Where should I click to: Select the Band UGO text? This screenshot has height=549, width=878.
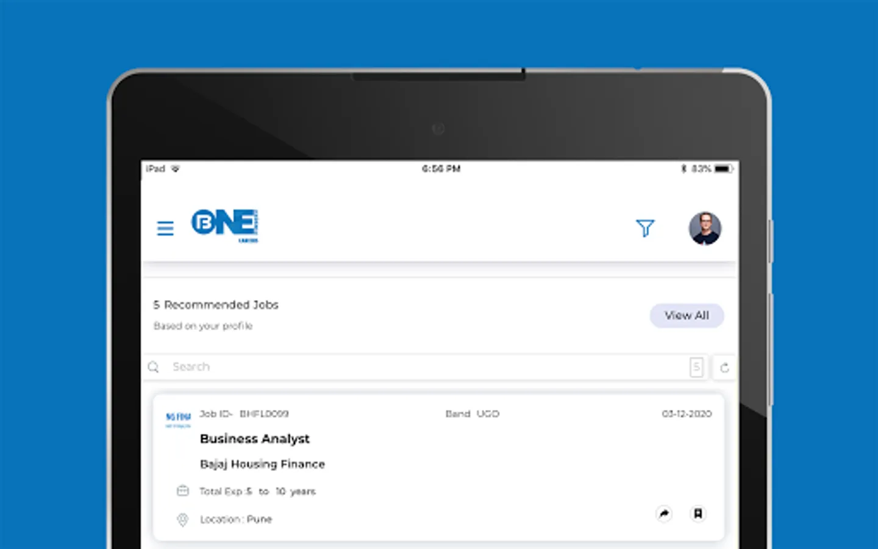point(472,414)
